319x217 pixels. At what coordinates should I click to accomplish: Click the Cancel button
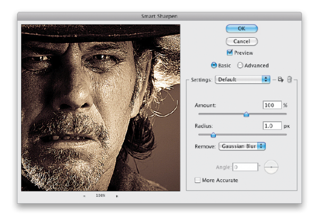[241, 41]
